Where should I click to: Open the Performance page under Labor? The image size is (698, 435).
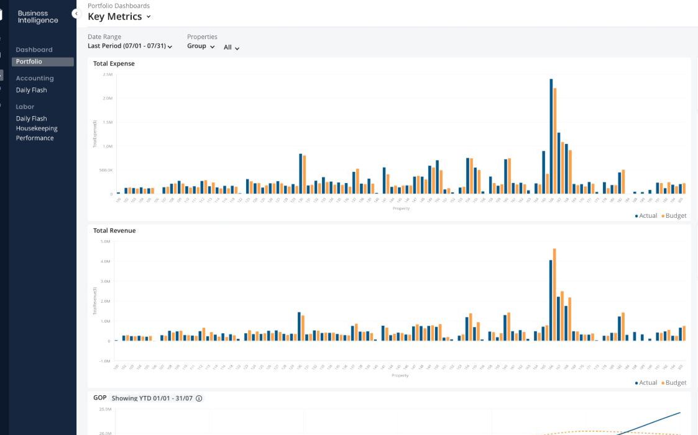click(35, 138)
